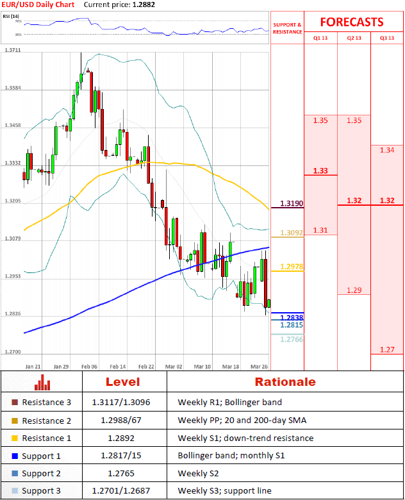Viewport: 405px width, 500px height.
Task: Click the 1.2766 support level label
Action: (x=292, y=339)
